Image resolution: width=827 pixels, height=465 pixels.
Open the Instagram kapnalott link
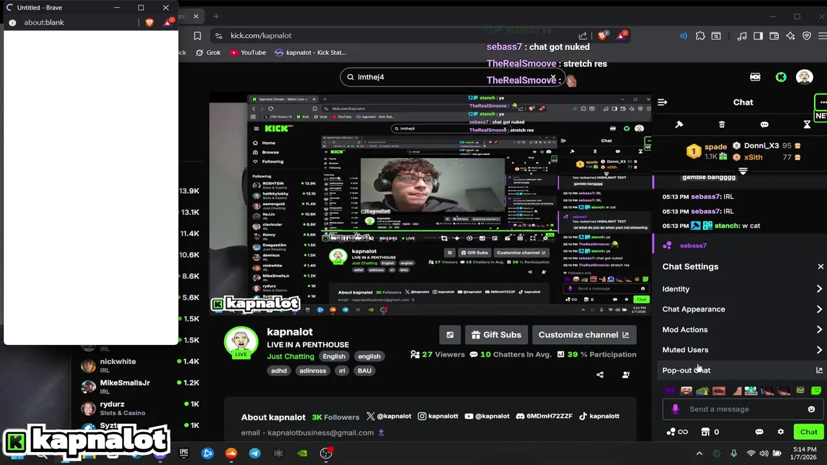tap(437, 417)
